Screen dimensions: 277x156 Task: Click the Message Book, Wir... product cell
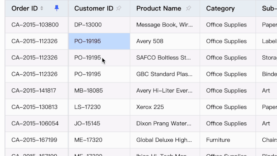pyautogui.click(x=165, y=25)
